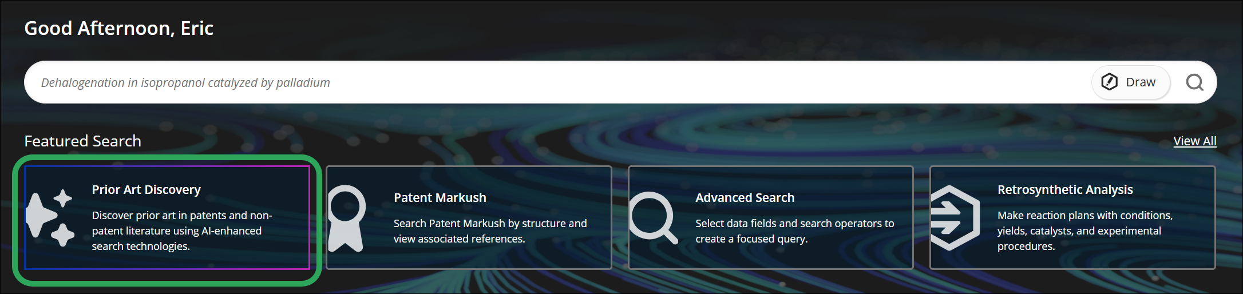This screenshot has width=1243, height=294.
Task: Click the award ribbon Patent Markush icon
Action: coord(347,218)
